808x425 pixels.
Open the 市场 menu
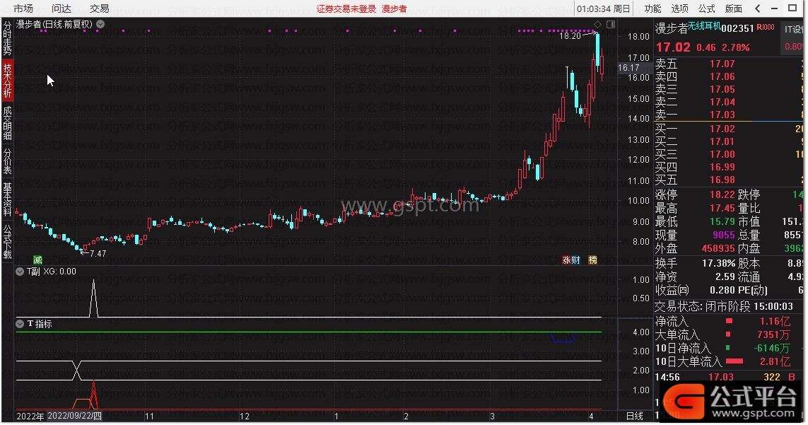[x=23, y=8]
